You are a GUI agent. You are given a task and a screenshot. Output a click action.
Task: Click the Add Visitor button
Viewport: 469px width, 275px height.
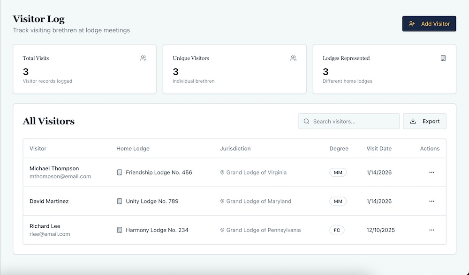click(429, 24)
